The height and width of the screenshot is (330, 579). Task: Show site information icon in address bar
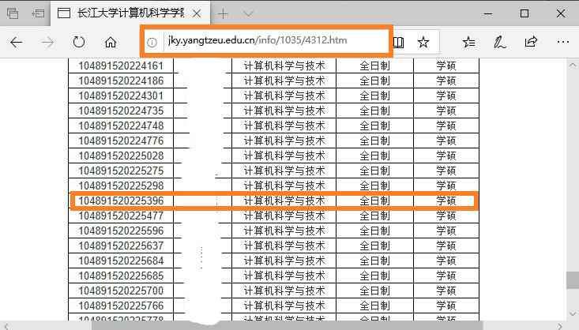click(x=152, y=43)
